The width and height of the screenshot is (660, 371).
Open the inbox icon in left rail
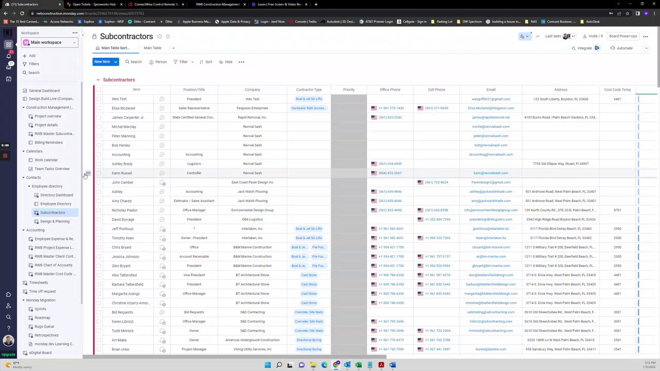pyautogui.click(x=8, y=67)
